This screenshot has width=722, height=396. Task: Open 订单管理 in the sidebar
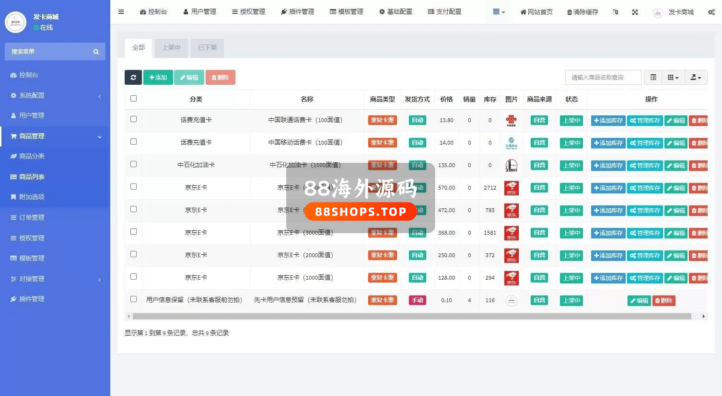[32, 217]
